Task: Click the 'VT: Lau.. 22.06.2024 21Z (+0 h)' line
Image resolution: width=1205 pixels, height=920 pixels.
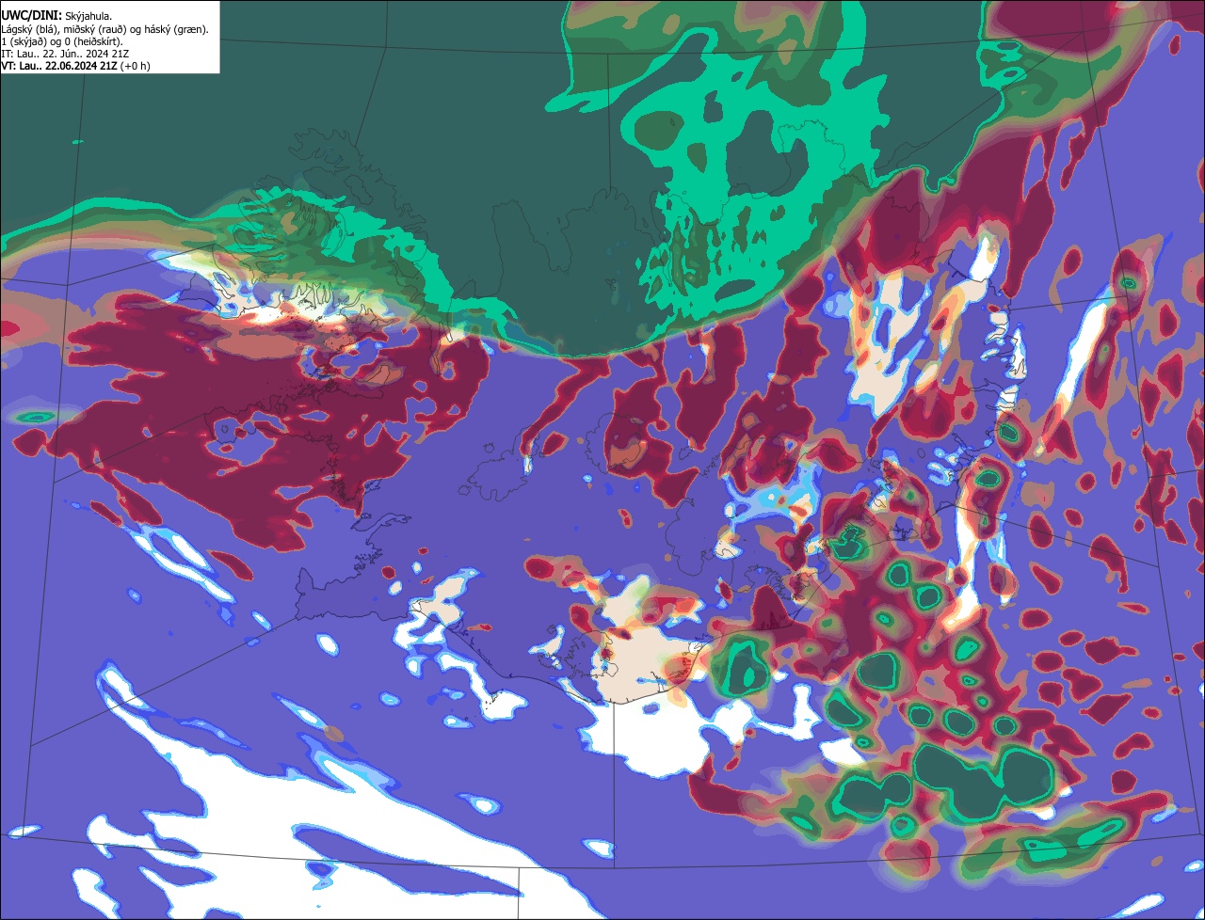Action: point(75,66)
